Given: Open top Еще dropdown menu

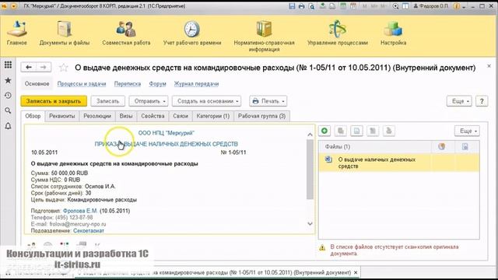Looking at the screenshot, I should tap(459, 101).
